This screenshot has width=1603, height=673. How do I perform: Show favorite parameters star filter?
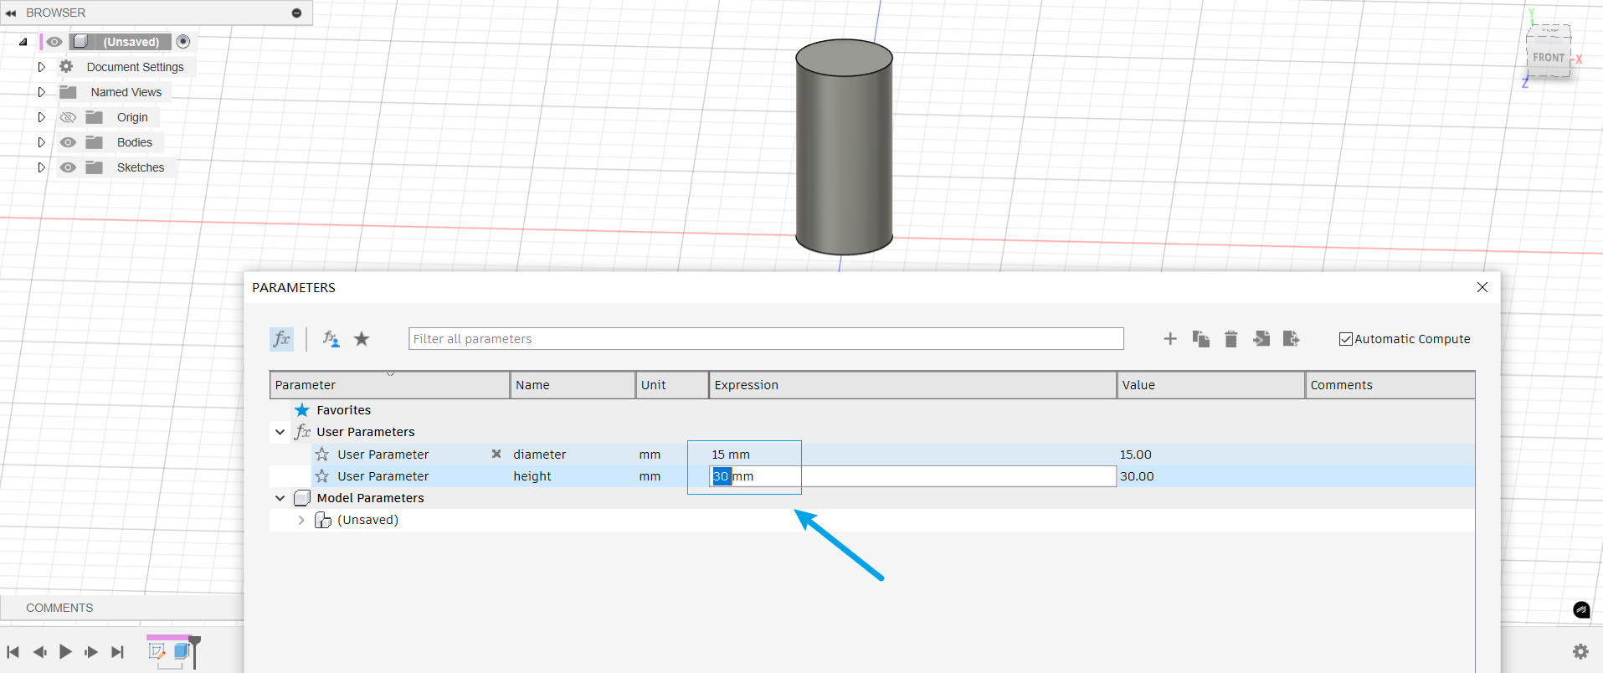362,339
